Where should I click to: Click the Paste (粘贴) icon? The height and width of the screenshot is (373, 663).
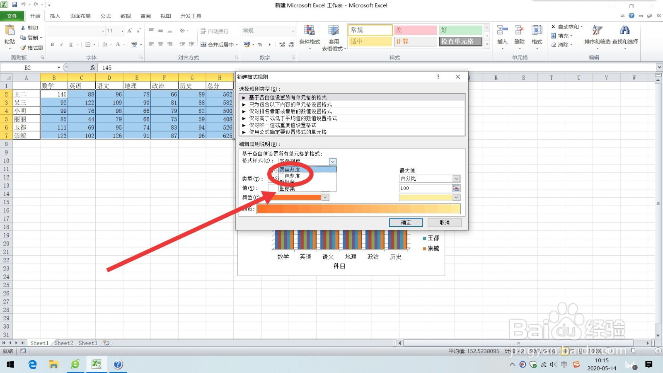click(x=10, y=30)
